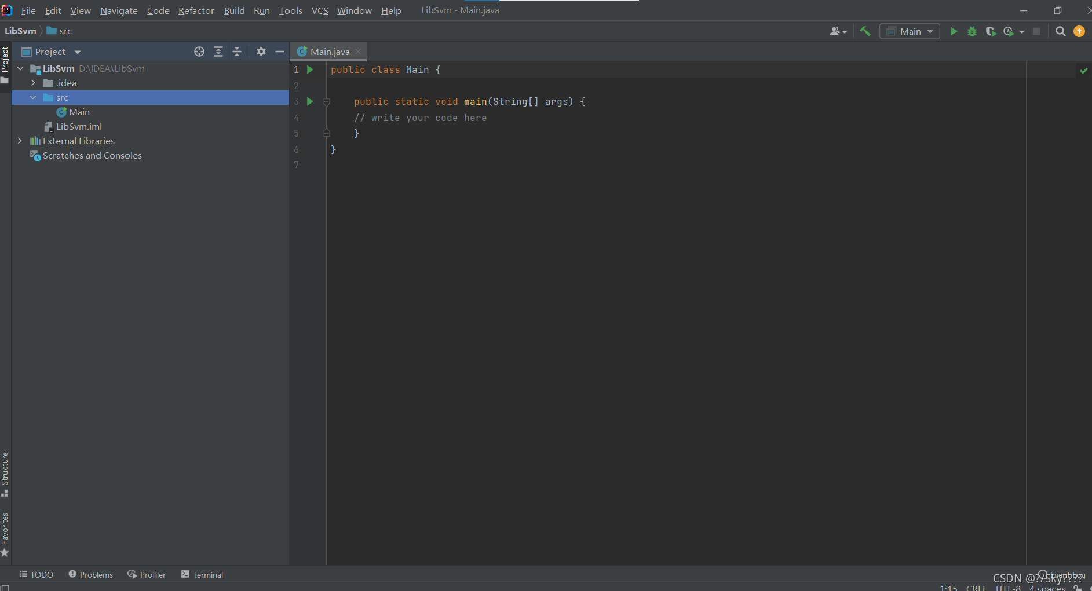Click fold end marker at line 5
The width and height of the screenshot is (1092, 591).
[x=326, y=133]
